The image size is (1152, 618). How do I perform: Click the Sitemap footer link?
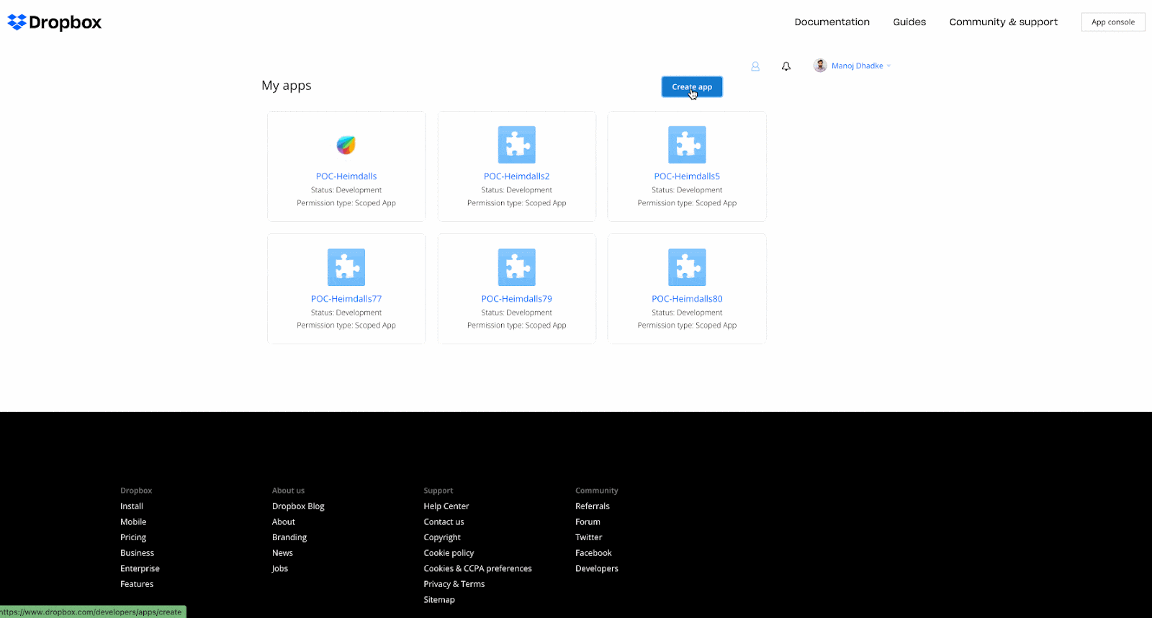pos(439,600)
